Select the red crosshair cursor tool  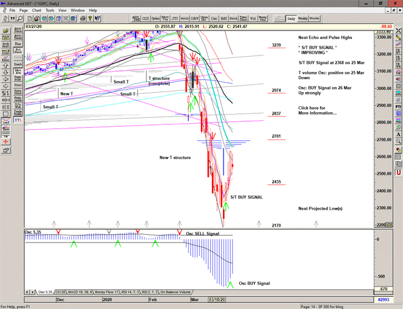[x=5, y=141]
